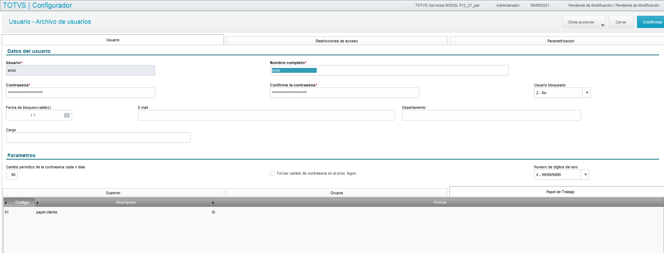Click the Confirme la contrasena field
664x253 pixels.
pos(344,93)
